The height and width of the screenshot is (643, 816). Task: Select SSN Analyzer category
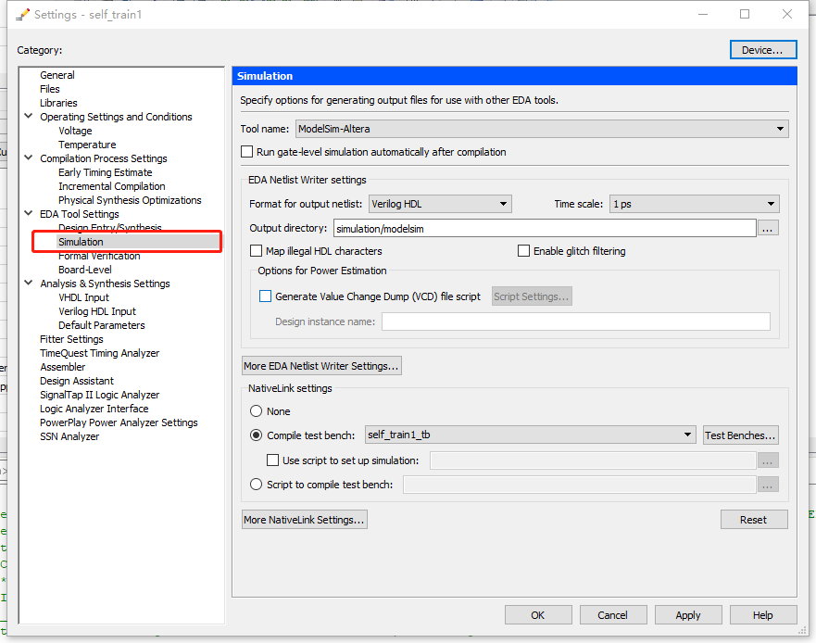(x=69, y=436)
